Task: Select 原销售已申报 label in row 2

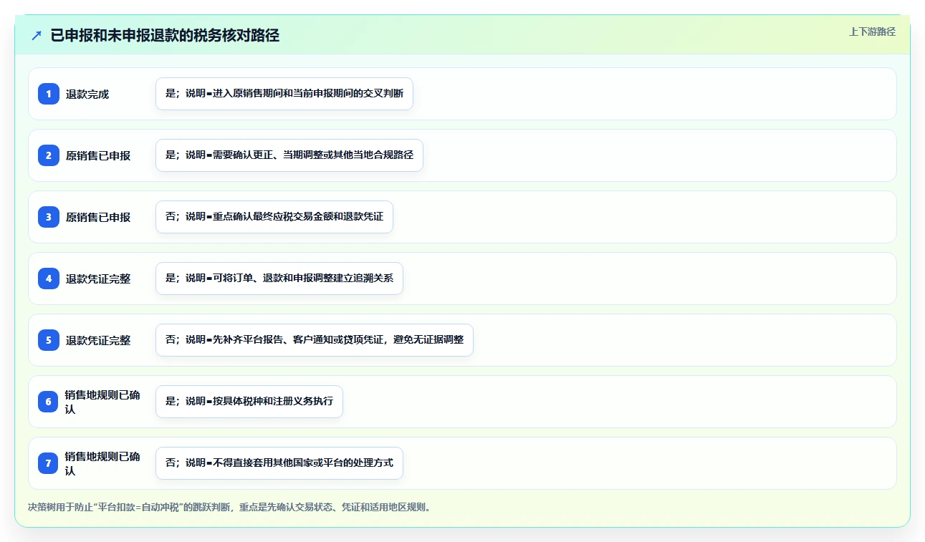Action: point(98,155)
